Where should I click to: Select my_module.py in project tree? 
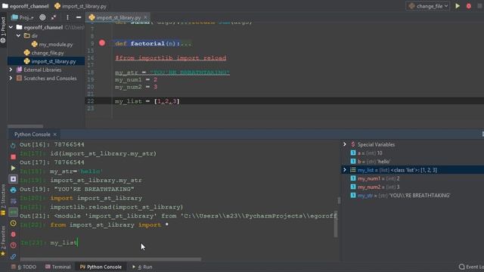point(52,45)
